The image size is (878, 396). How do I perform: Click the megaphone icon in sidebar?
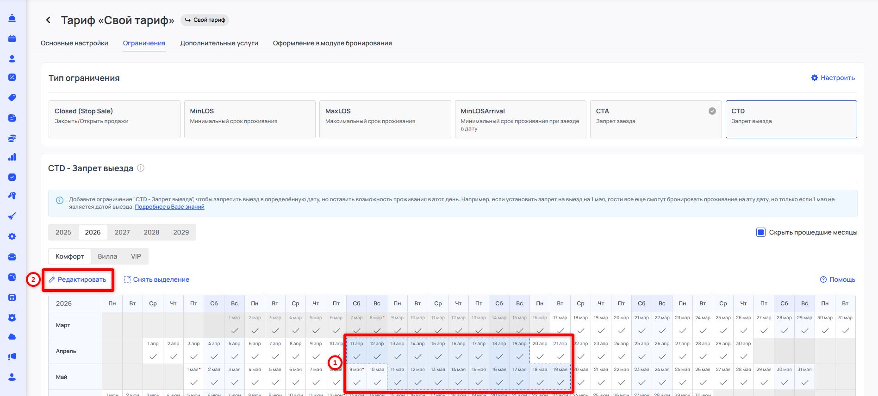(12, 356)
